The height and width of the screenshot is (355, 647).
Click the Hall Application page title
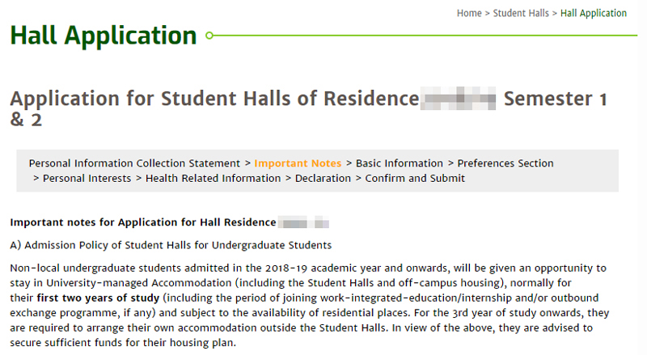(x=104, y=36)
